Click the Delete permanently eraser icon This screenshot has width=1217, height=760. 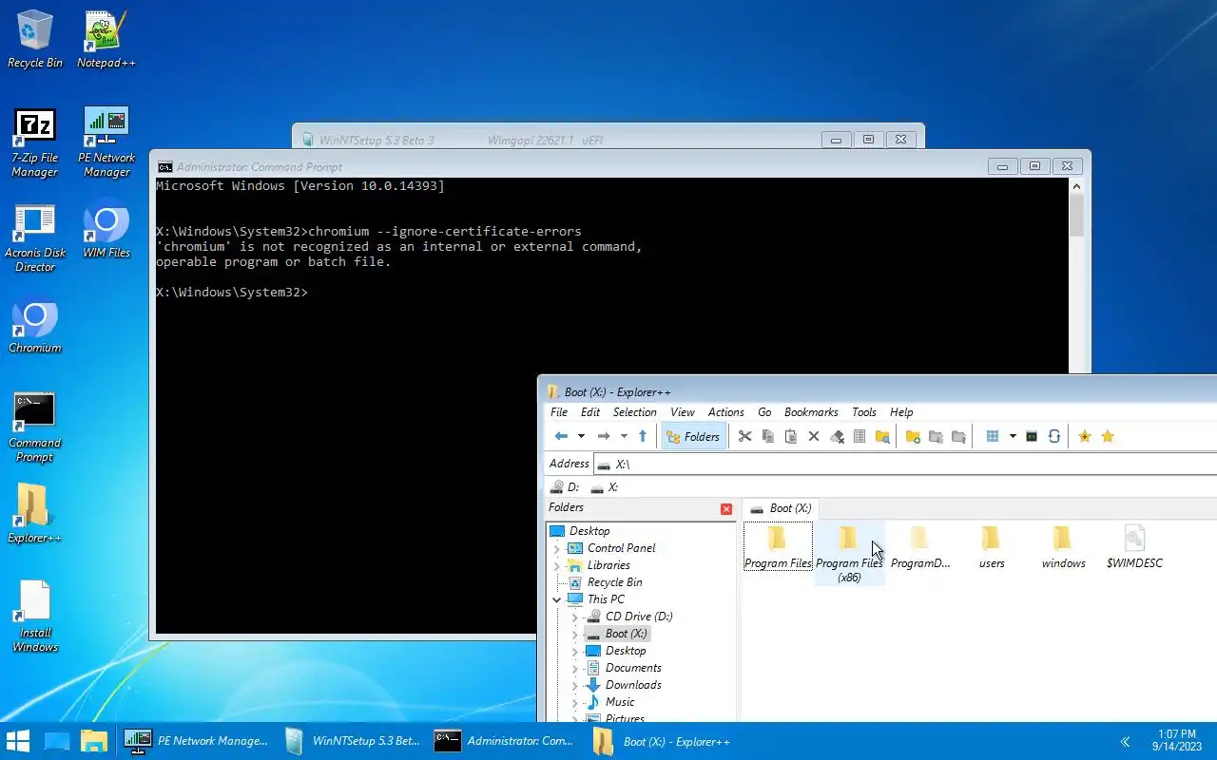point(837,436)
